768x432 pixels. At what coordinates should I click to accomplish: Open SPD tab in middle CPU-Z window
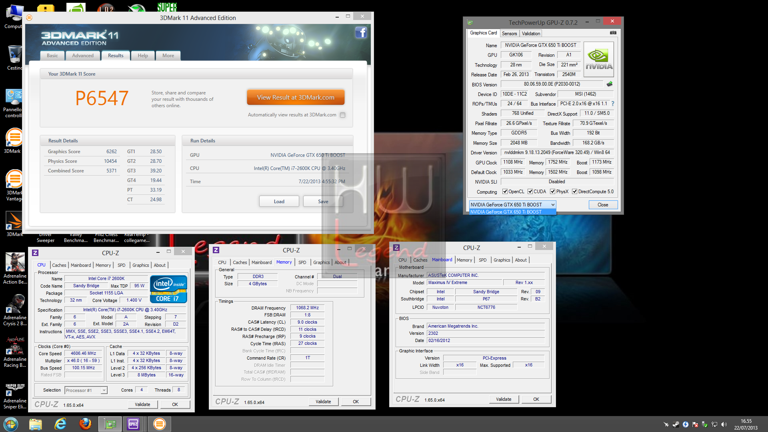[302, 262]
